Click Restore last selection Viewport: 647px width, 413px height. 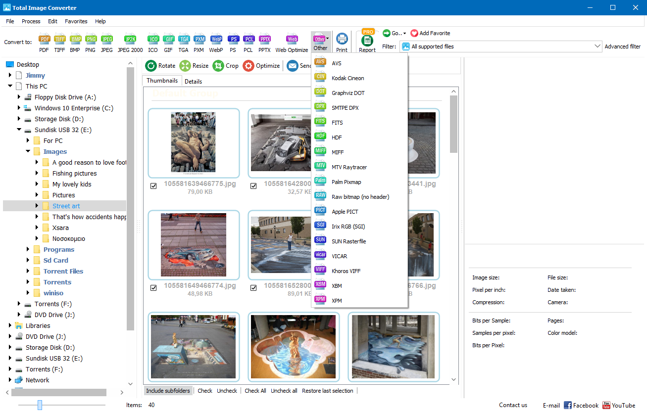pos(328,391)
